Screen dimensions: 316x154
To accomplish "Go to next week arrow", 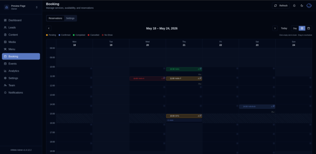I will click(275, 28).
